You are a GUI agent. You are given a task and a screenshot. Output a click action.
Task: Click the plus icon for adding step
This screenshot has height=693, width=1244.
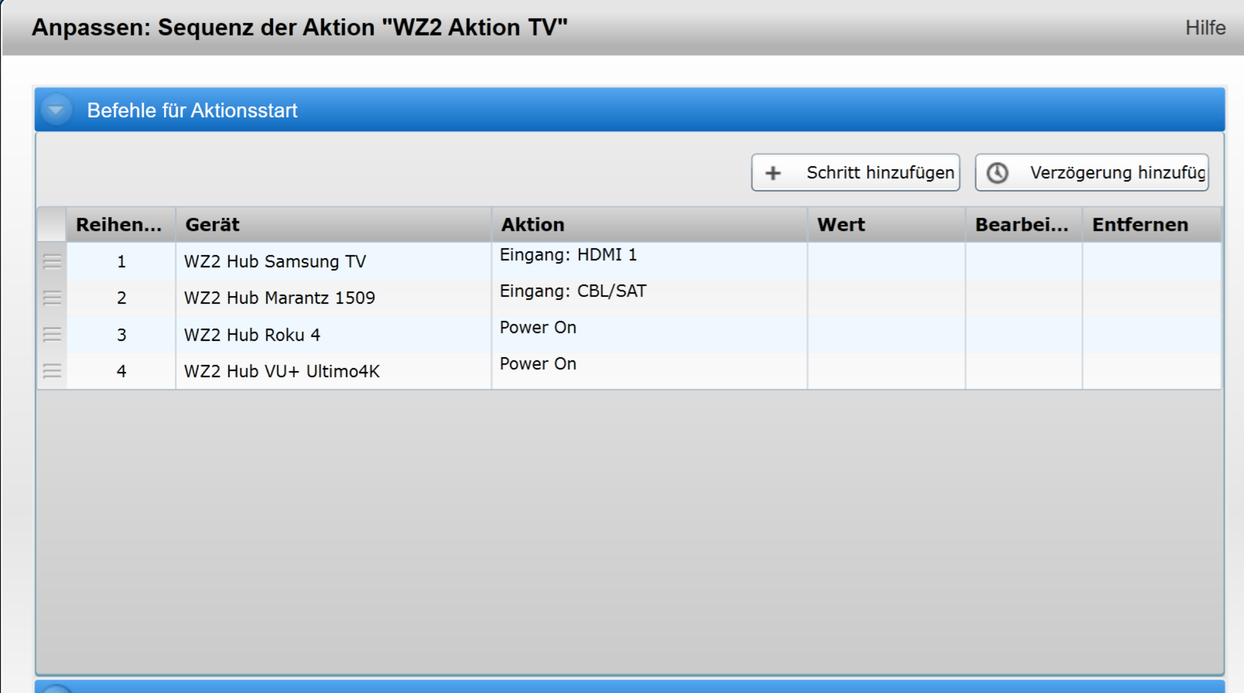tap(773, 173)
